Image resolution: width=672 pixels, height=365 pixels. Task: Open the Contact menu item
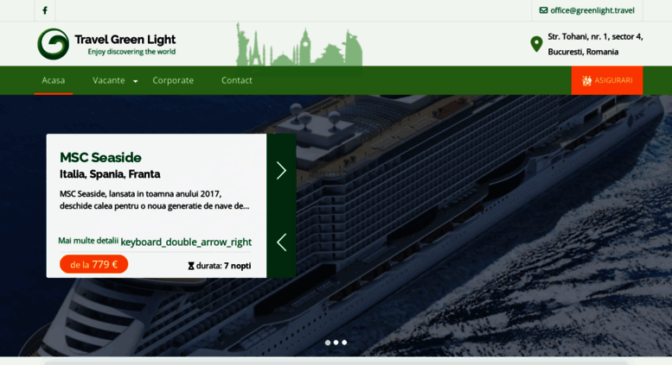[x=237, y=80]
